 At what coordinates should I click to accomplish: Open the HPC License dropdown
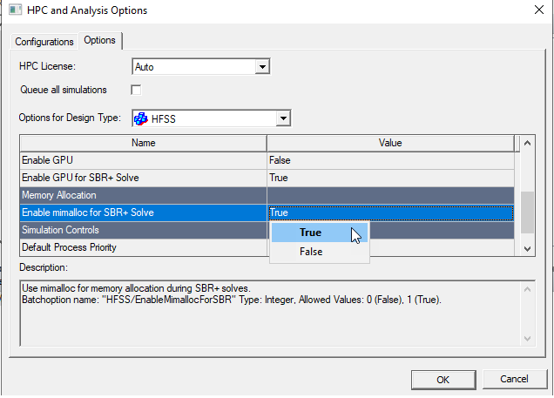[262, 66]
